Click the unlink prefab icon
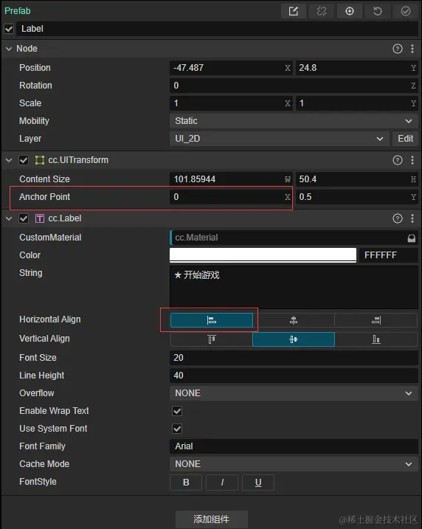Screen dimensions: 422x529 [x=322, y=11]
